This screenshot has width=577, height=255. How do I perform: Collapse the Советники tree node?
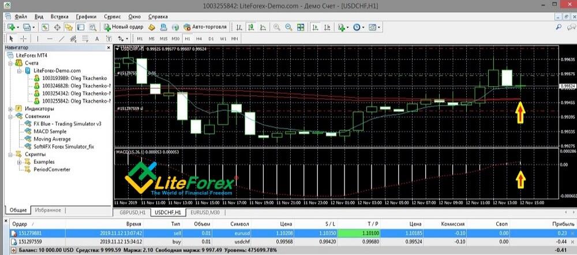[10, 117]
